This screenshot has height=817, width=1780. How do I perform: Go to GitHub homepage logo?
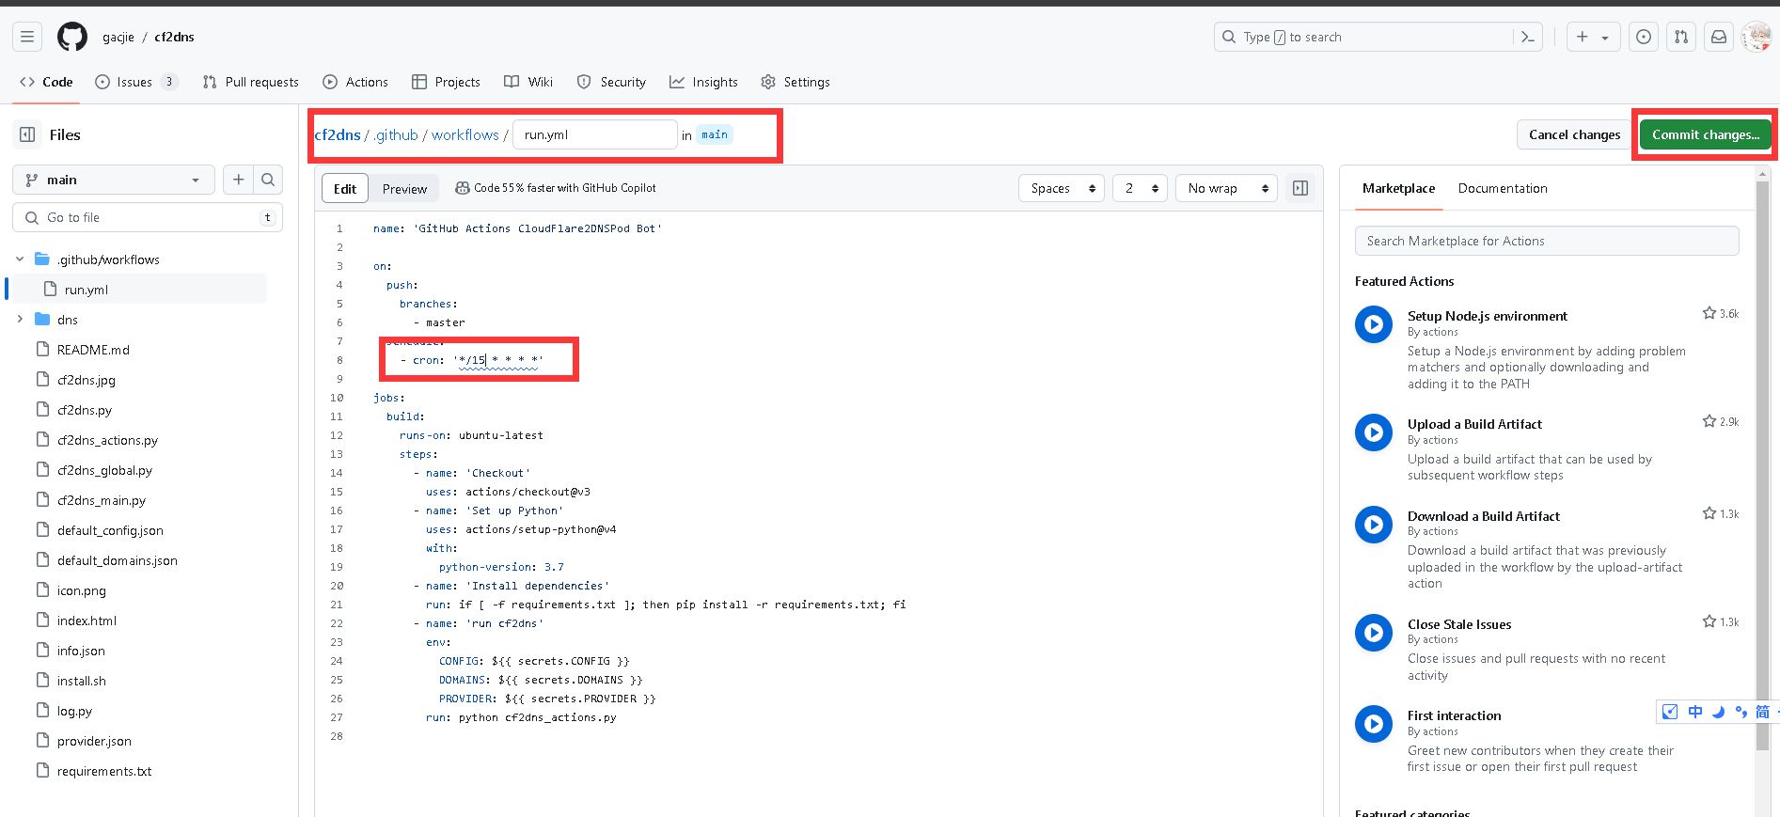(72, 37)
